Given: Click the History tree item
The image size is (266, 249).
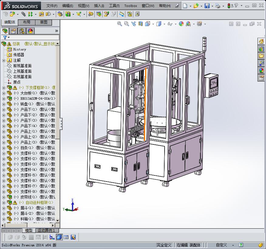Looking at the screenshot, I should coord(20,50).
